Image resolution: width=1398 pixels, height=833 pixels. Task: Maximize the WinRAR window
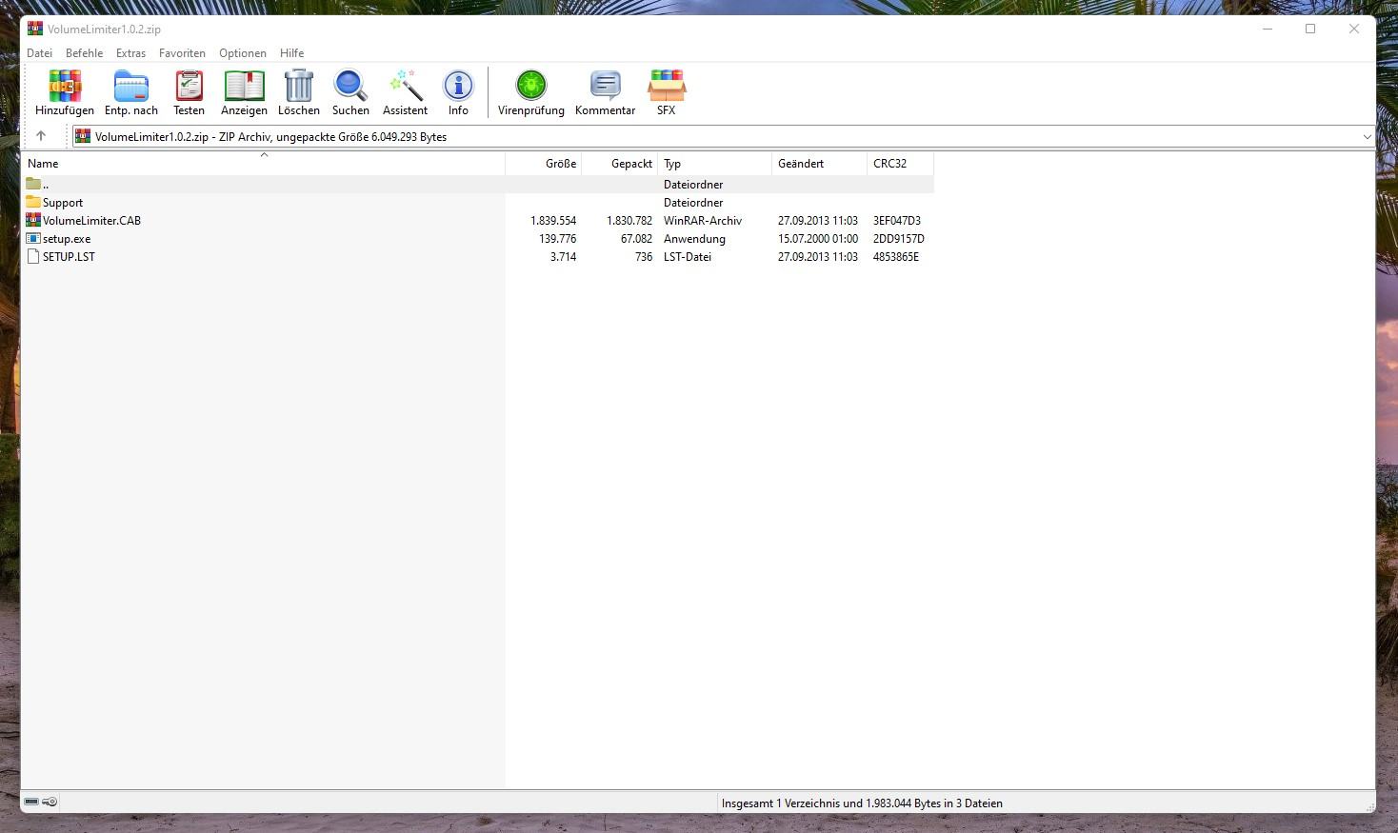click(1310, 29)
